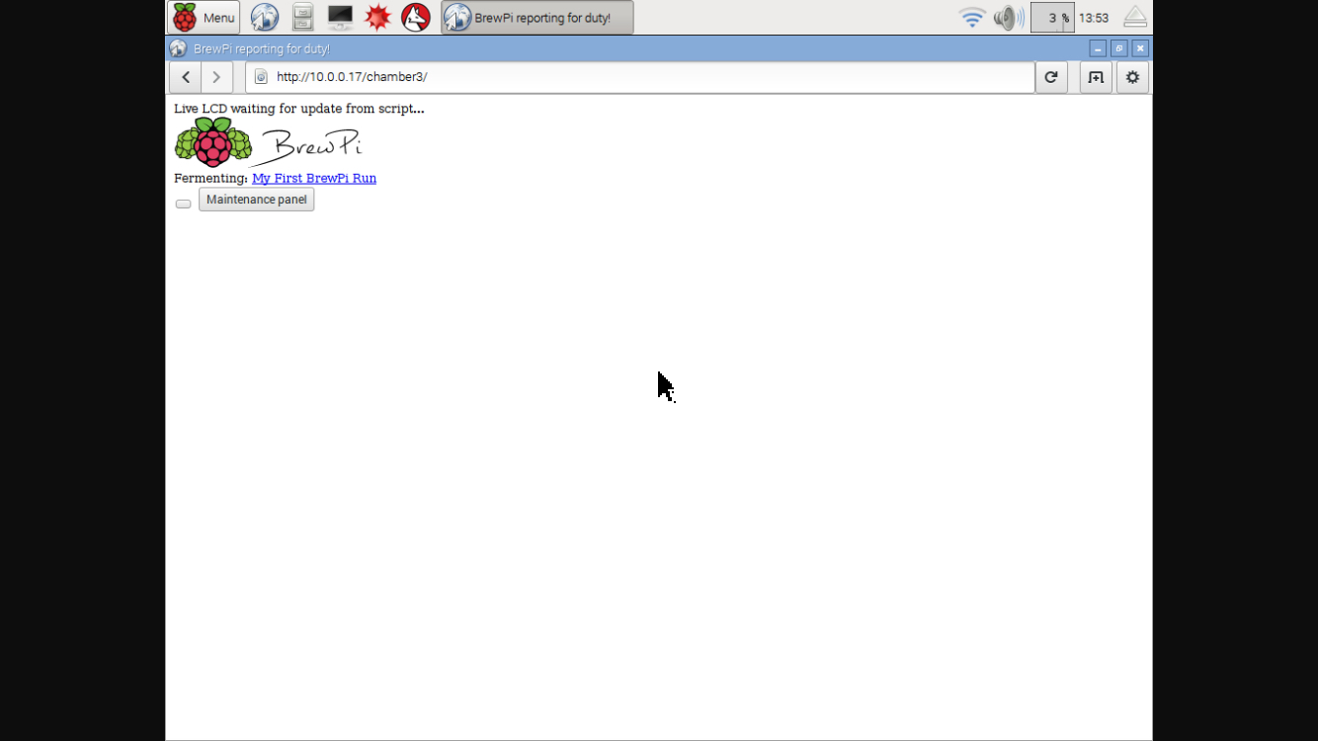Screen dimensions: 1318x741
Task: Open the speaker volume control
Action: (1009, 18)
